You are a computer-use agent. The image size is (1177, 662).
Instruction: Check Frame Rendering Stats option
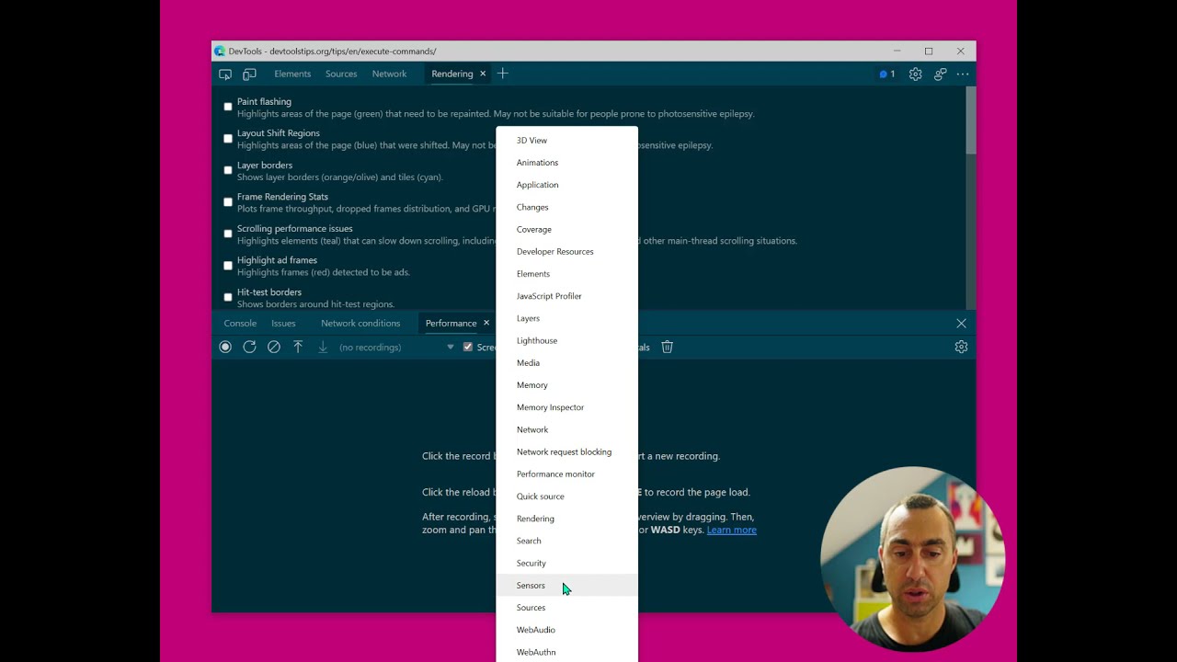pos(228,202)
